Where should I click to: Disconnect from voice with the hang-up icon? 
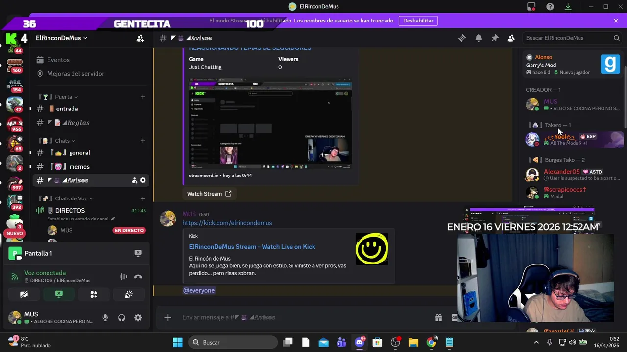coord(138,276)
